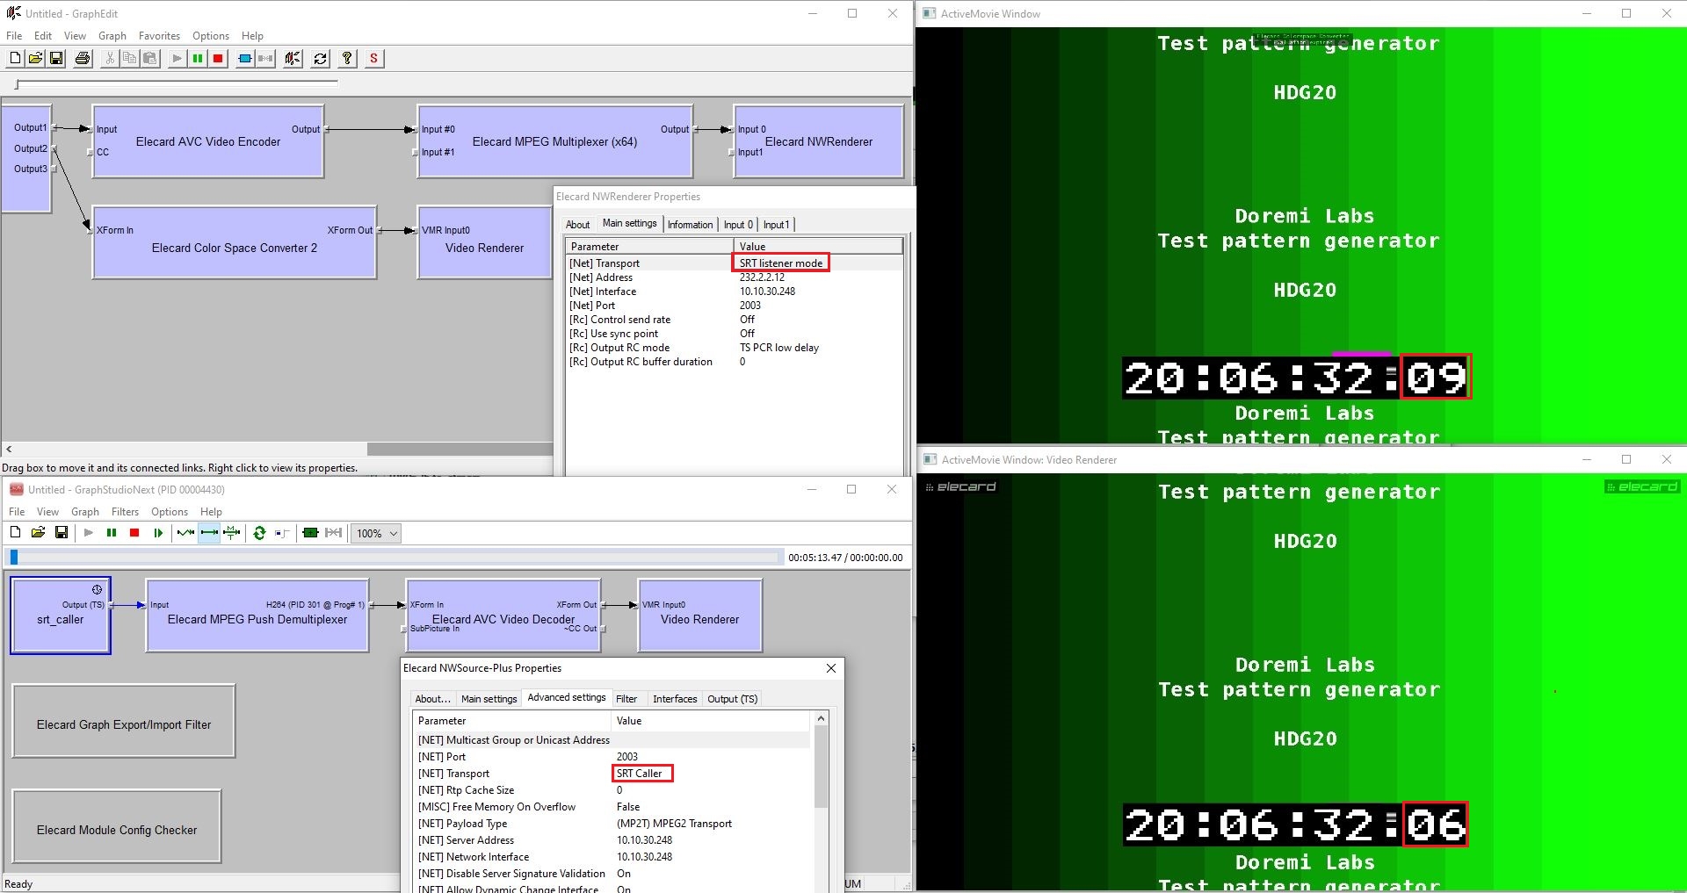Switch to Input 0 tab in NWRenderer Properties
The height and width of the screenshot is (893, 1687).
(738, 225)
